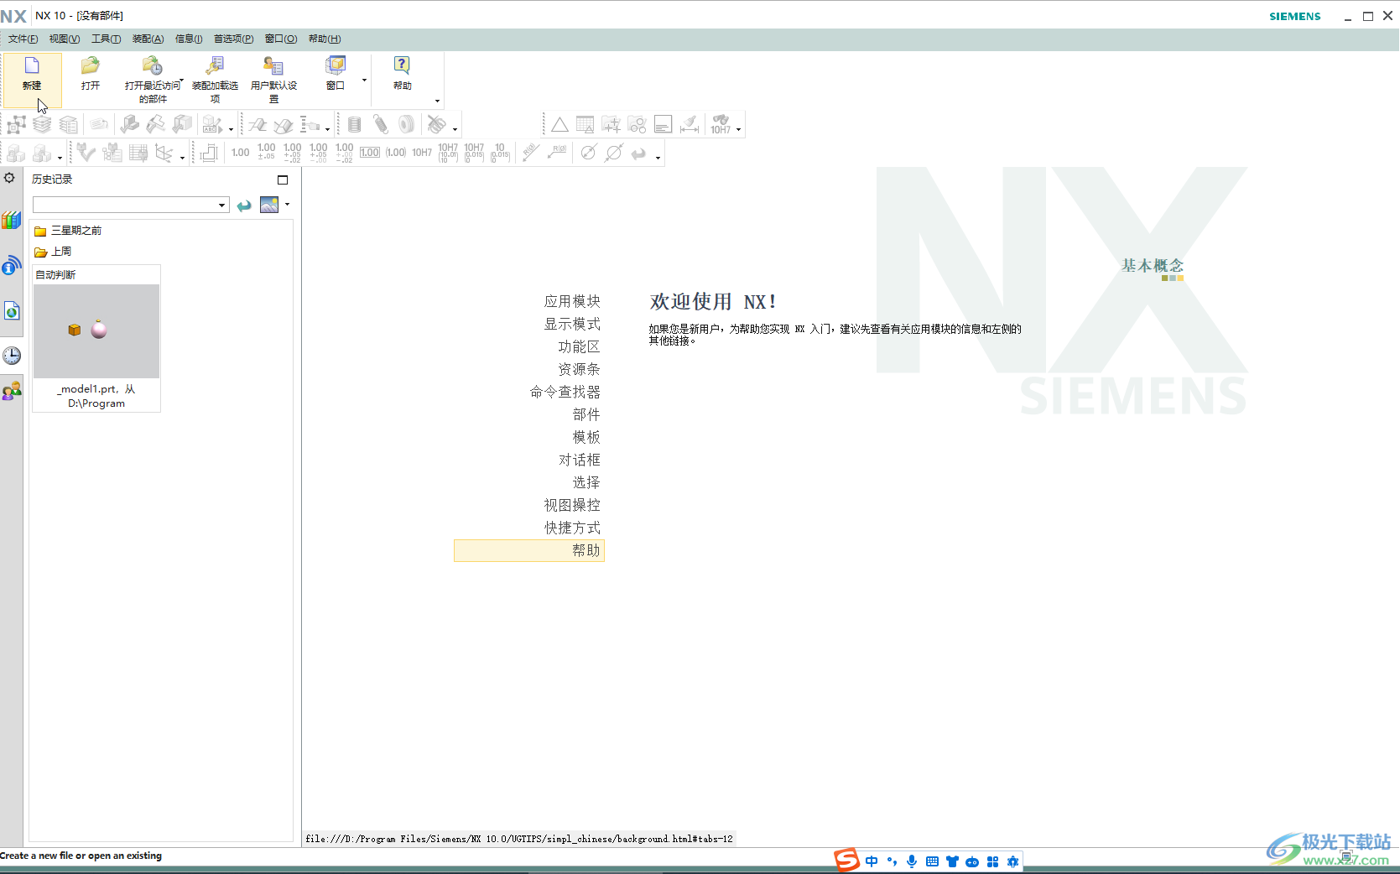1400x874 pixels.
Task: Open the 文件(F) menu
Action: coord(23,39)
